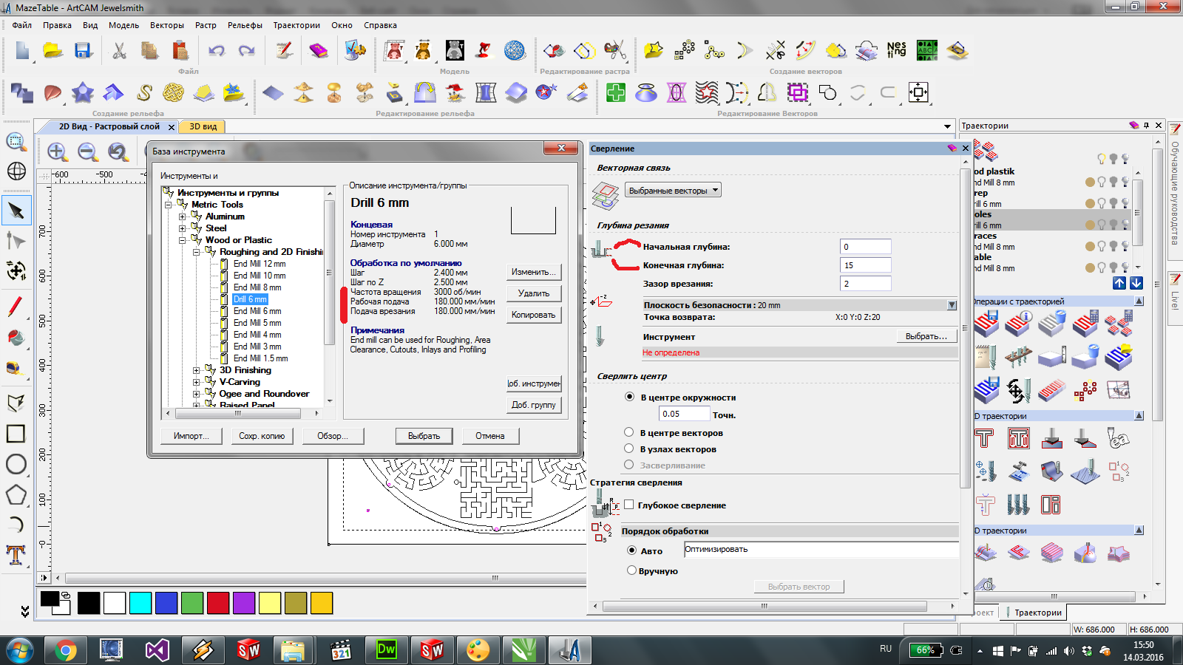1183x665 pixels.
Task: Open 'Выбранные векторы' dropdown
Action: point(673,191)
